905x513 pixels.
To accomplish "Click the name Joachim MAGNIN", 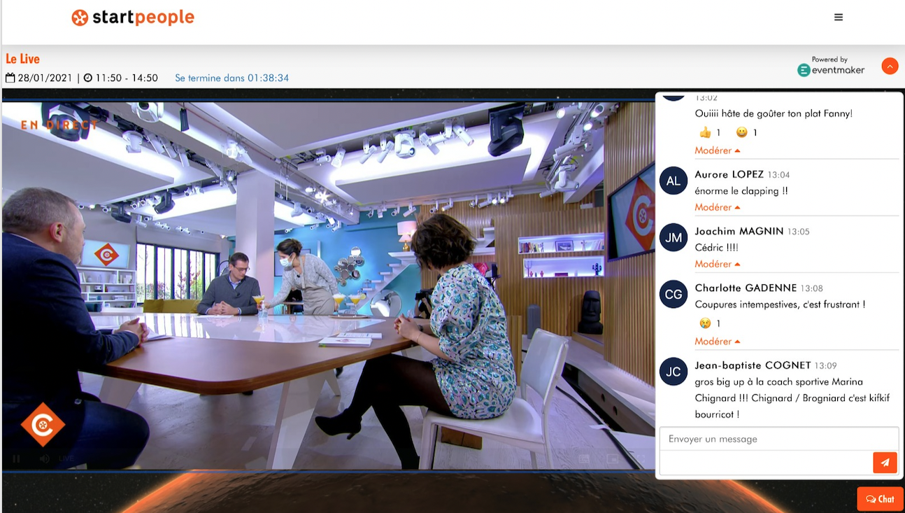I will point(739,231).
